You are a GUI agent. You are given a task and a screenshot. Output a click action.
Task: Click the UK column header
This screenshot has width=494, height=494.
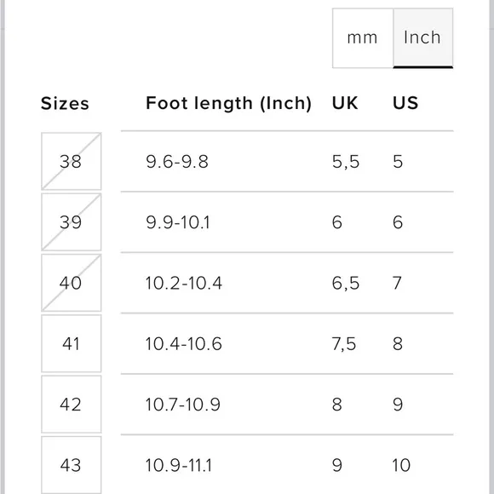point(345,103)
